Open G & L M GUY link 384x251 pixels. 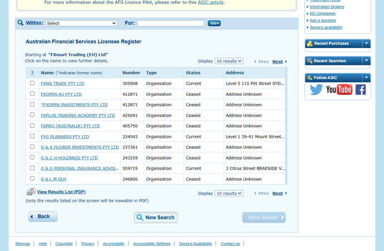[x=54, y=179]
